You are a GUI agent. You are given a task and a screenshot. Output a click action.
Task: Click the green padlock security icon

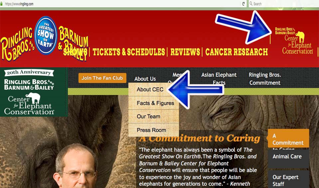(1, 4)
